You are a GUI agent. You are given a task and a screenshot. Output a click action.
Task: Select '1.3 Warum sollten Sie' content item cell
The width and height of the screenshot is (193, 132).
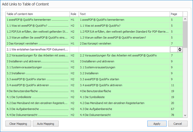pyautogui.click(x=38, y=38)
